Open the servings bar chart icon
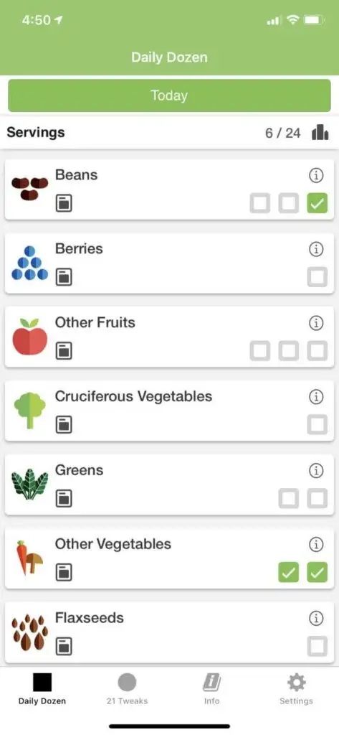The height and width of the screenshot is (735, 339). 320,132
